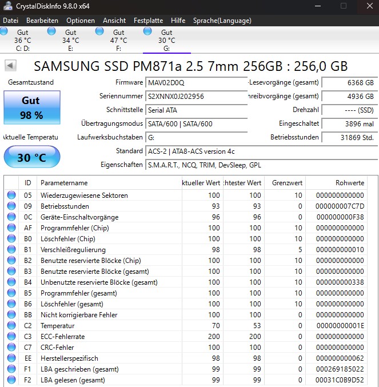Click the Eingeschaltet value 3896 mal

(350, 123)
